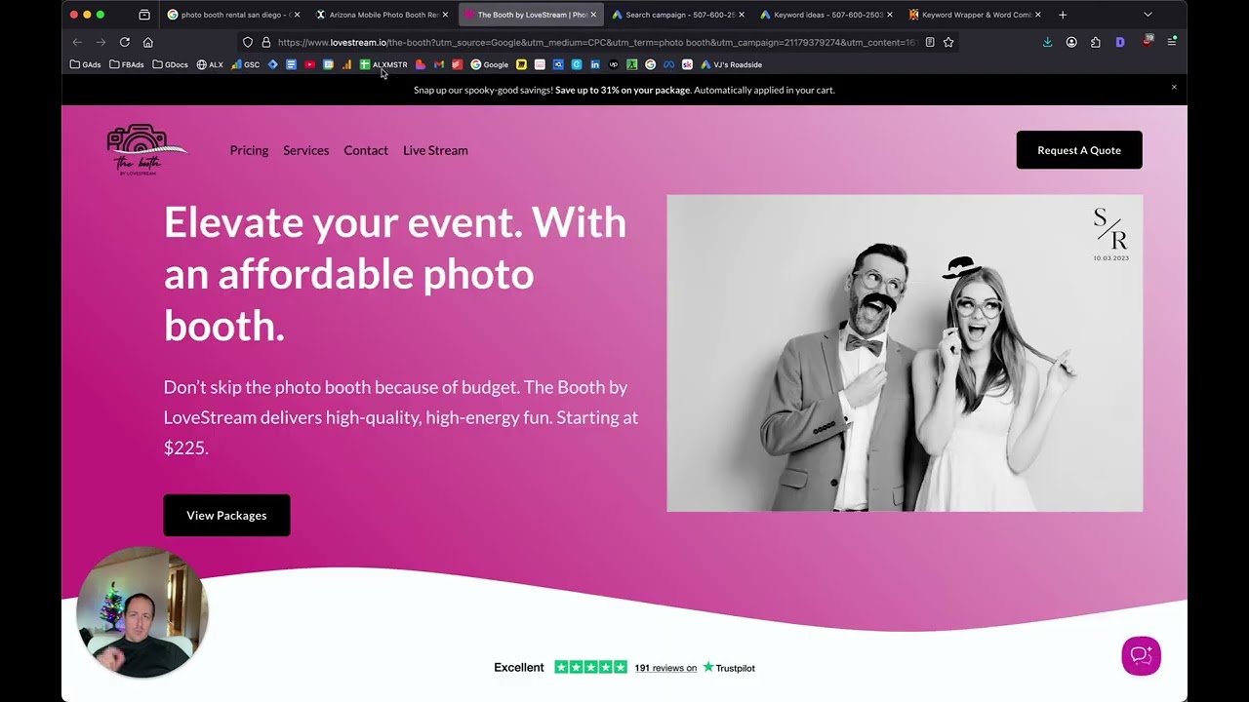Click the couple photo booth image
Image resolution: width=1249 pixels, height=702 pixels.
(905, 353)
